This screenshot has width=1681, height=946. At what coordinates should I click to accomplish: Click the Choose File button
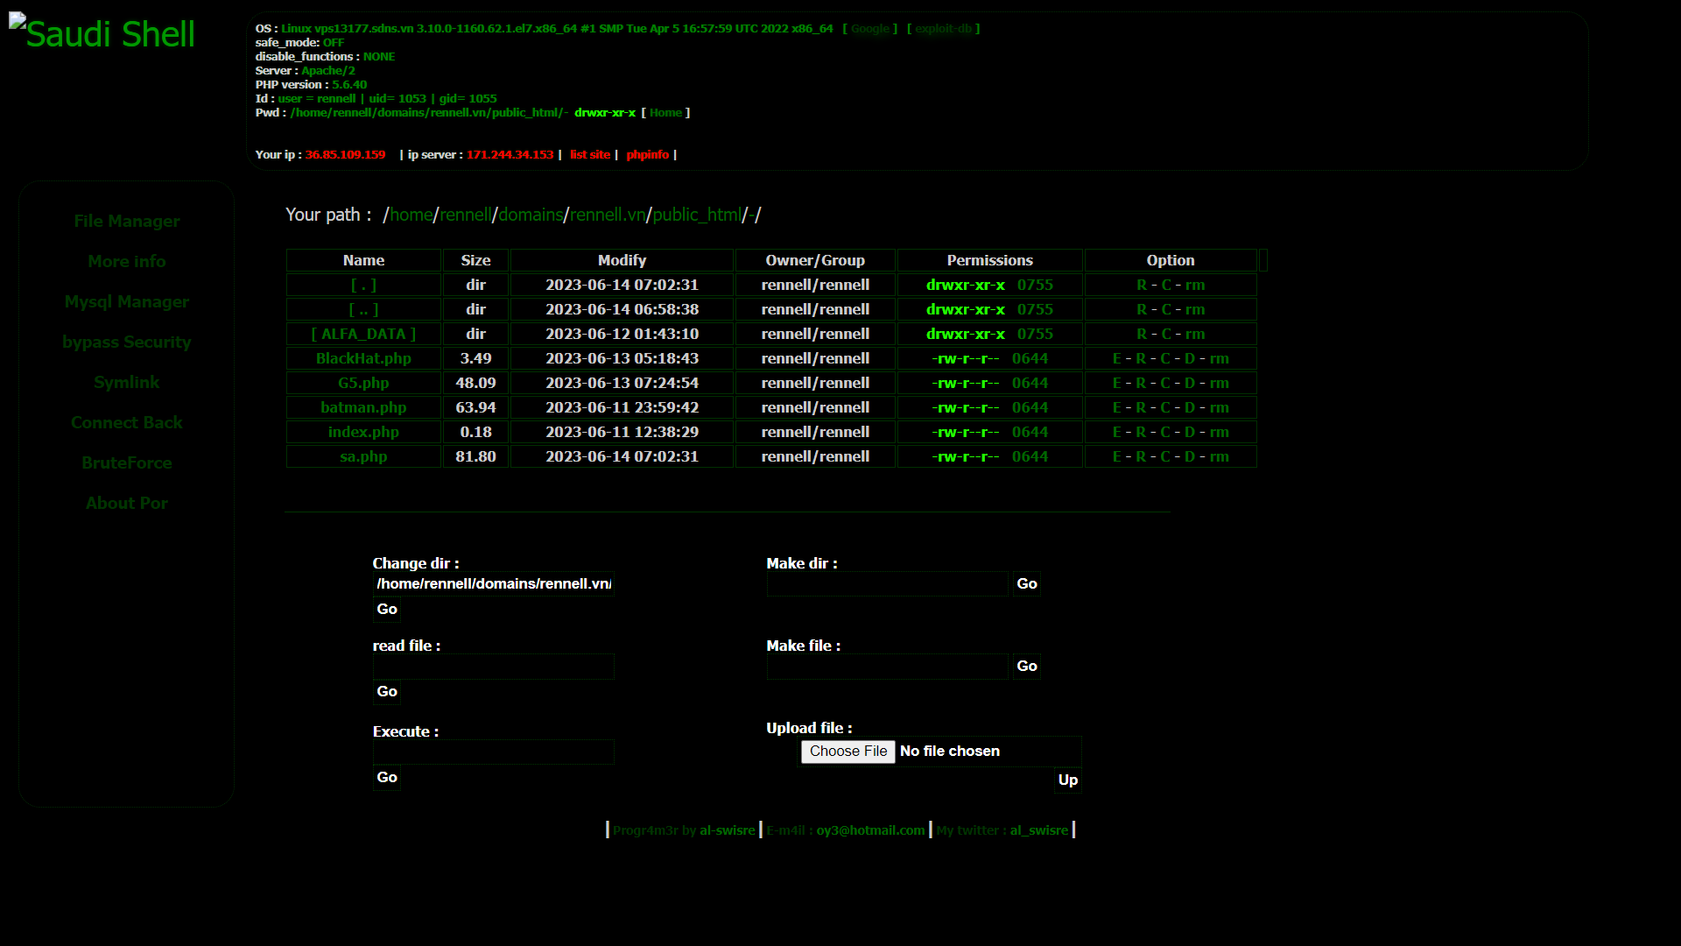pos(848,752)
